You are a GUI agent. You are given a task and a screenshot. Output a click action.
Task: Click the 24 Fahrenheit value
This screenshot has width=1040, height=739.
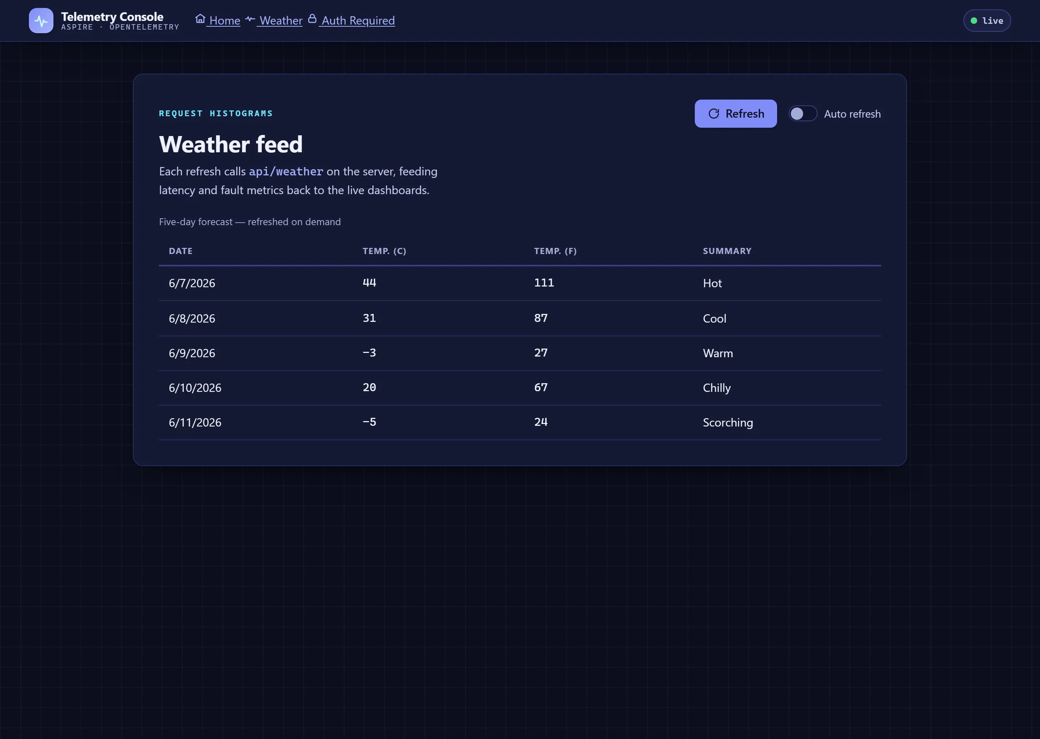541,422
